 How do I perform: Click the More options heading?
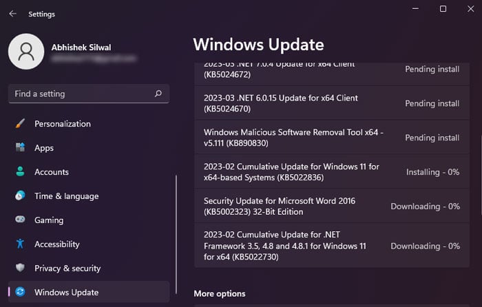coord(220,293)
